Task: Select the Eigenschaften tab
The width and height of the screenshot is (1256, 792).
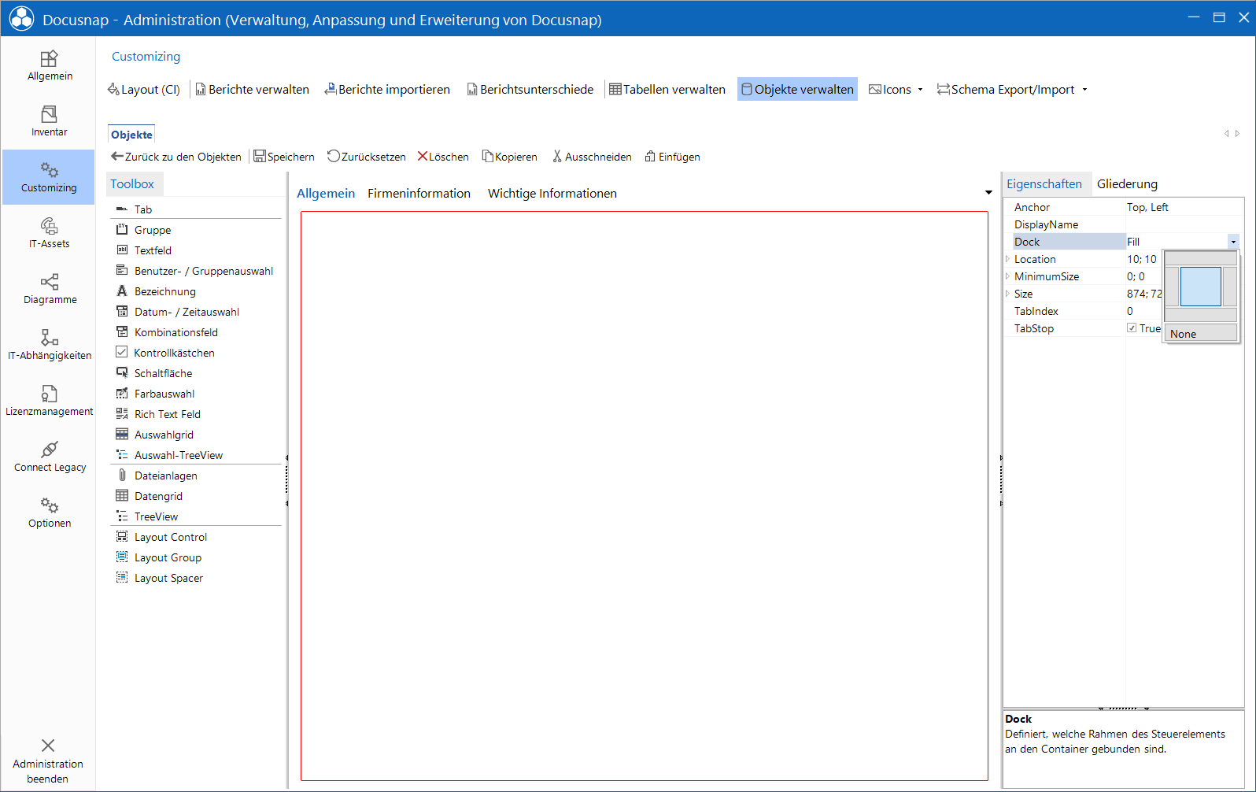Action: [1044, 183]
